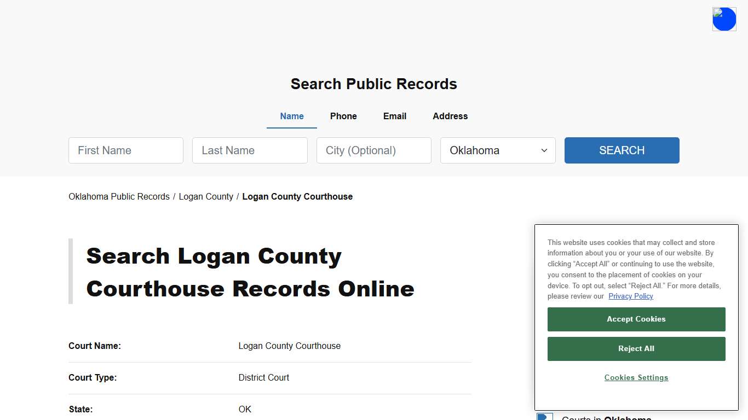
Task: Click the Courts in Oklahoma map icon
Action: click(545, 417)
